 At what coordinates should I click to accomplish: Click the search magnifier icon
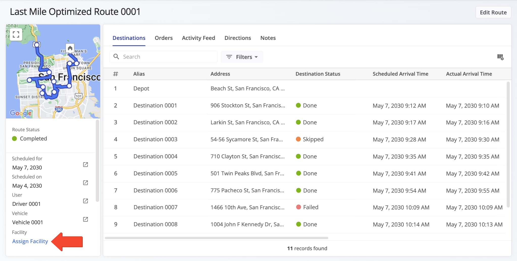(116, 57)
